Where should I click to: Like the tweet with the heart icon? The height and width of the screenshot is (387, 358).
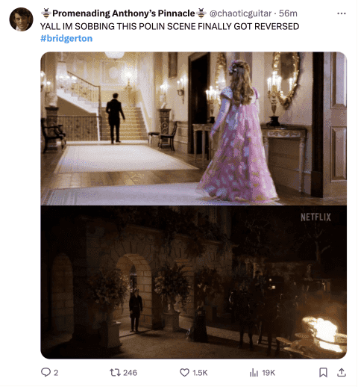(184, 373)
